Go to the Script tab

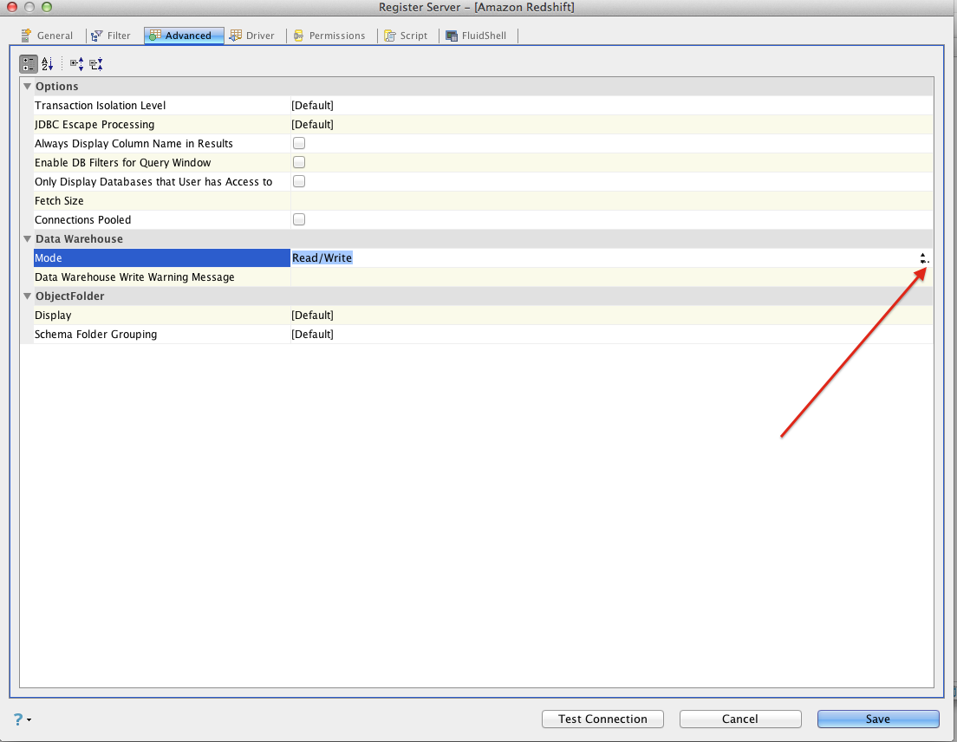coord(406,36)
